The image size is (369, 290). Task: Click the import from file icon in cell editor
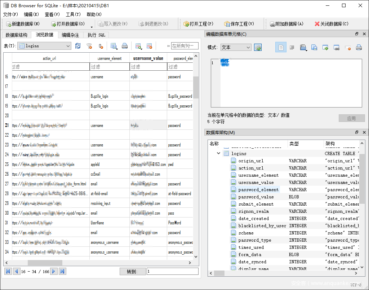coord(303,47)
